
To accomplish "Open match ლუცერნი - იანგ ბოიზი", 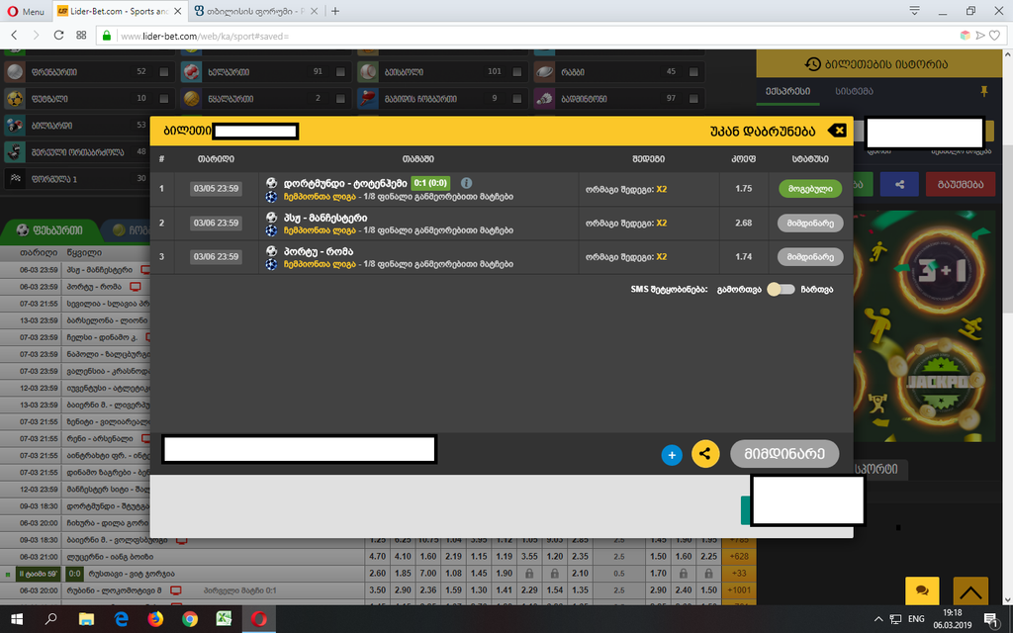I will coord(110,556).
